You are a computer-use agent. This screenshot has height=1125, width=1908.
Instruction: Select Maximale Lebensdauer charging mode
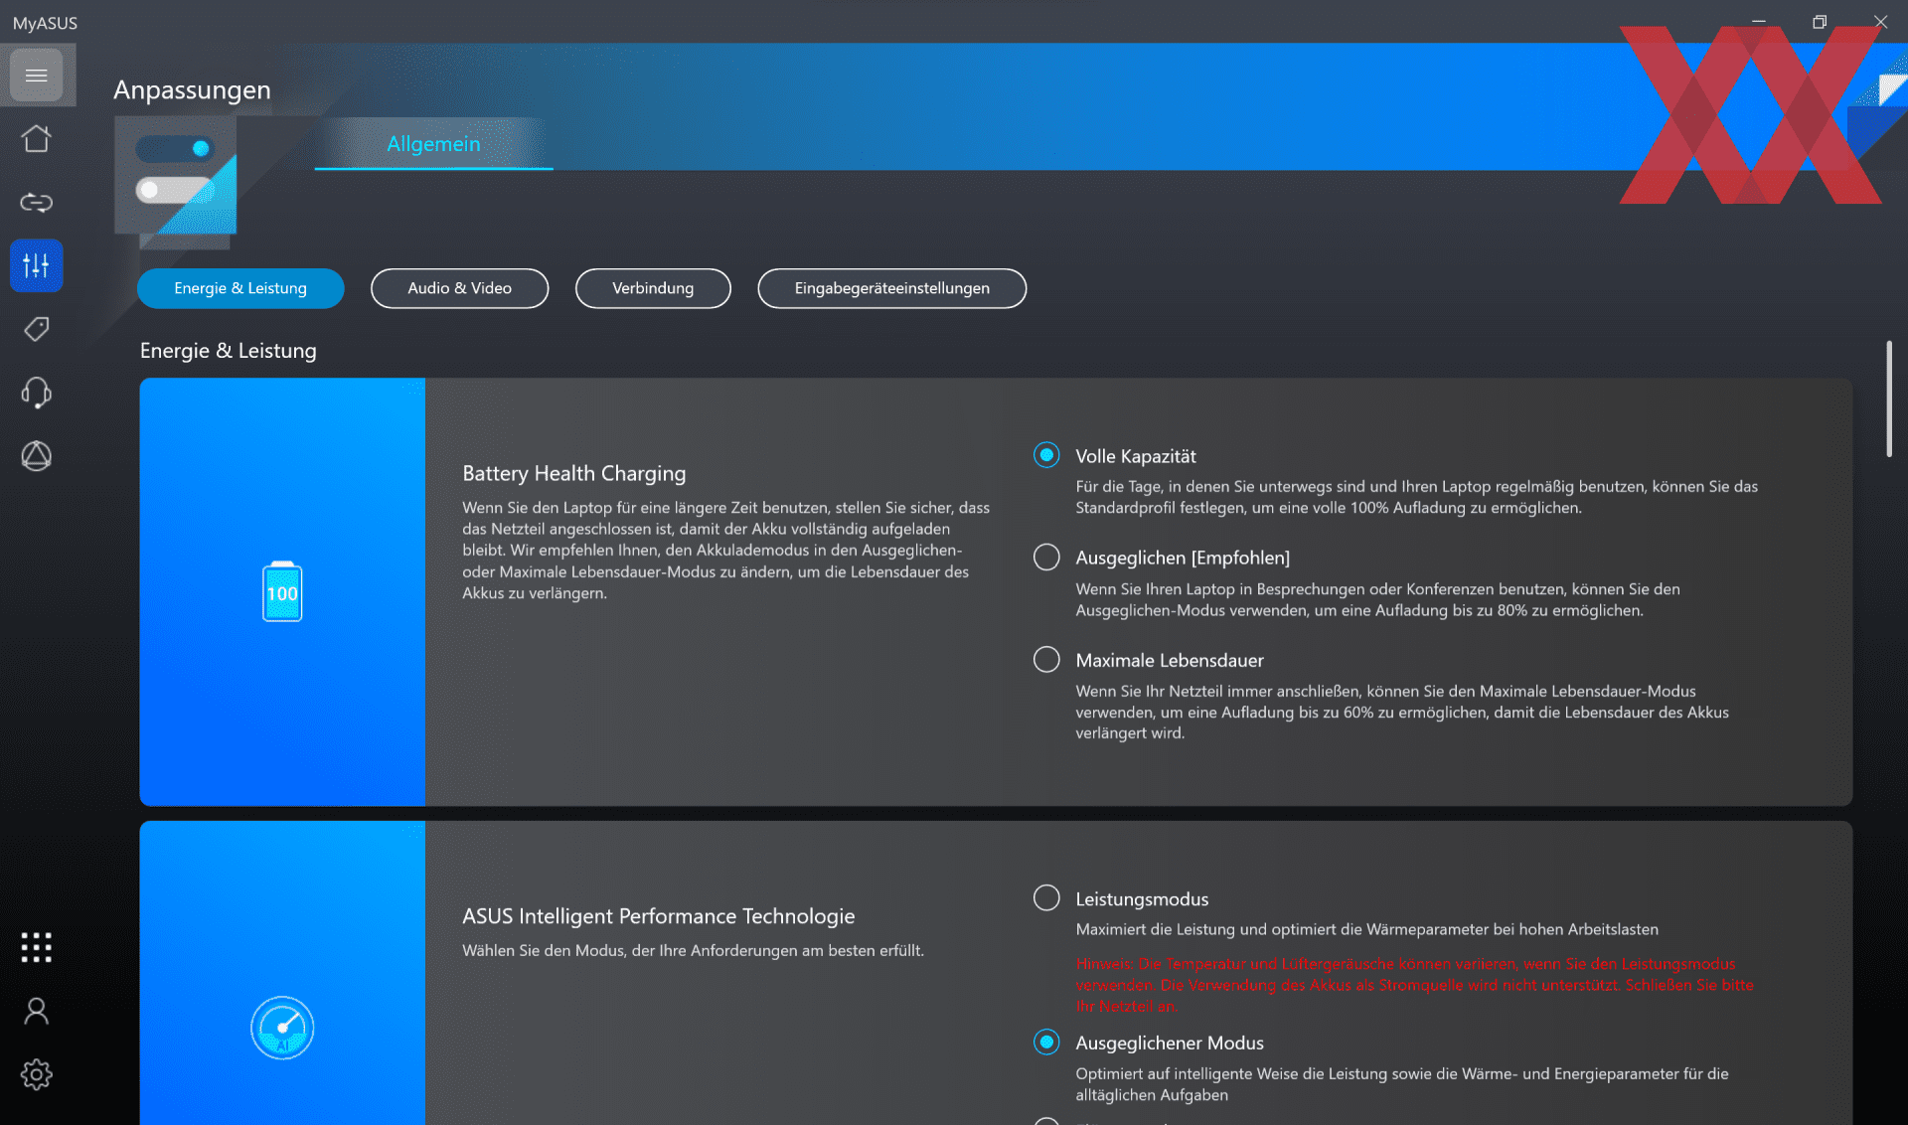tap(1046, 659)
